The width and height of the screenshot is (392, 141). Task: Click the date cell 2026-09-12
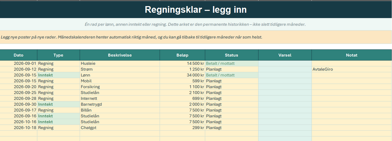tap(18, 69)
